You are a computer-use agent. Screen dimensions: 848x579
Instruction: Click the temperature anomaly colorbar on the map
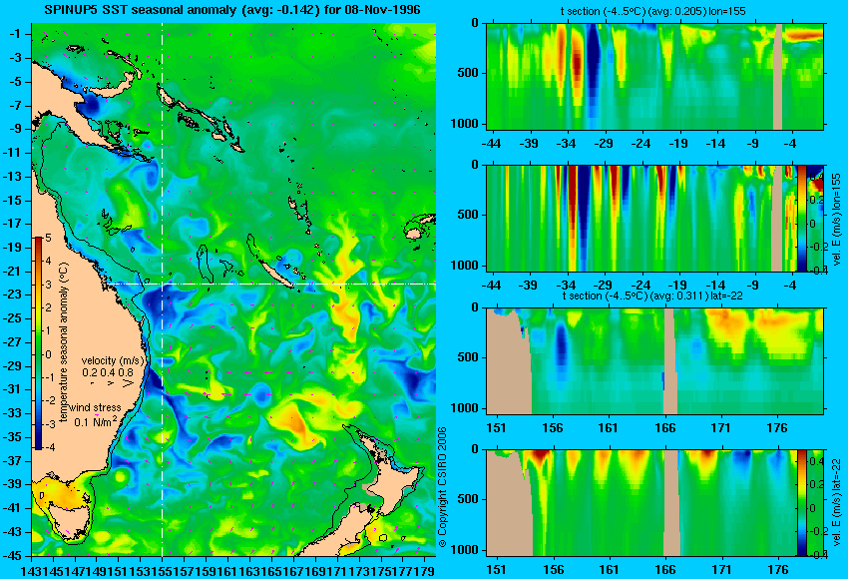(38, 343)
